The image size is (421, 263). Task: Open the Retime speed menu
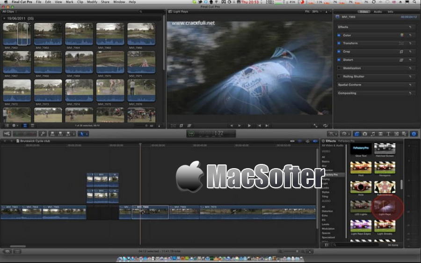[345, 134]
